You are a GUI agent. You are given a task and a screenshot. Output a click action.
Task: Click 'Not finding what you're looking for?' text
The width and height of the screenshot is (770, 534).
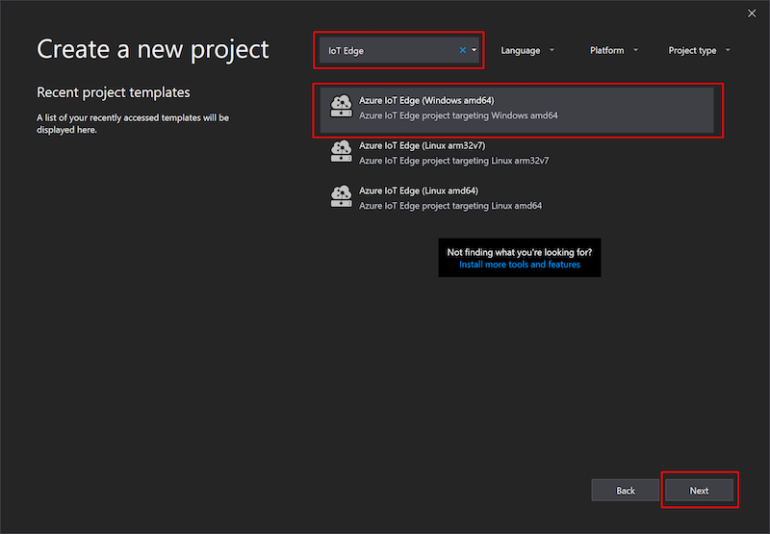coord(520,252)
